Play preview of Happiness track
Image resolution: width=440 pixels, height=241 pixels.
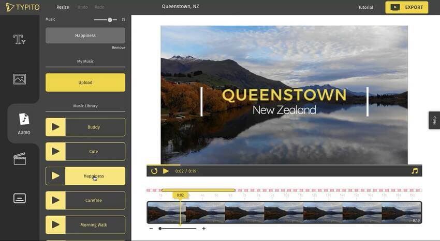click(x=55, y=176)
